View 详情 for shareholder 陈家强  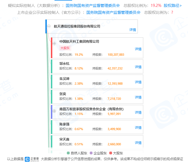(x=138, y=128)
